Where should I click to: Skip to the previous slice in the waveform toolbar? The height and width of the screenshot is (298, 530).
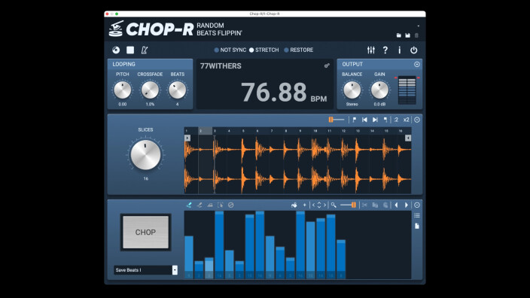tap(364, 120)
